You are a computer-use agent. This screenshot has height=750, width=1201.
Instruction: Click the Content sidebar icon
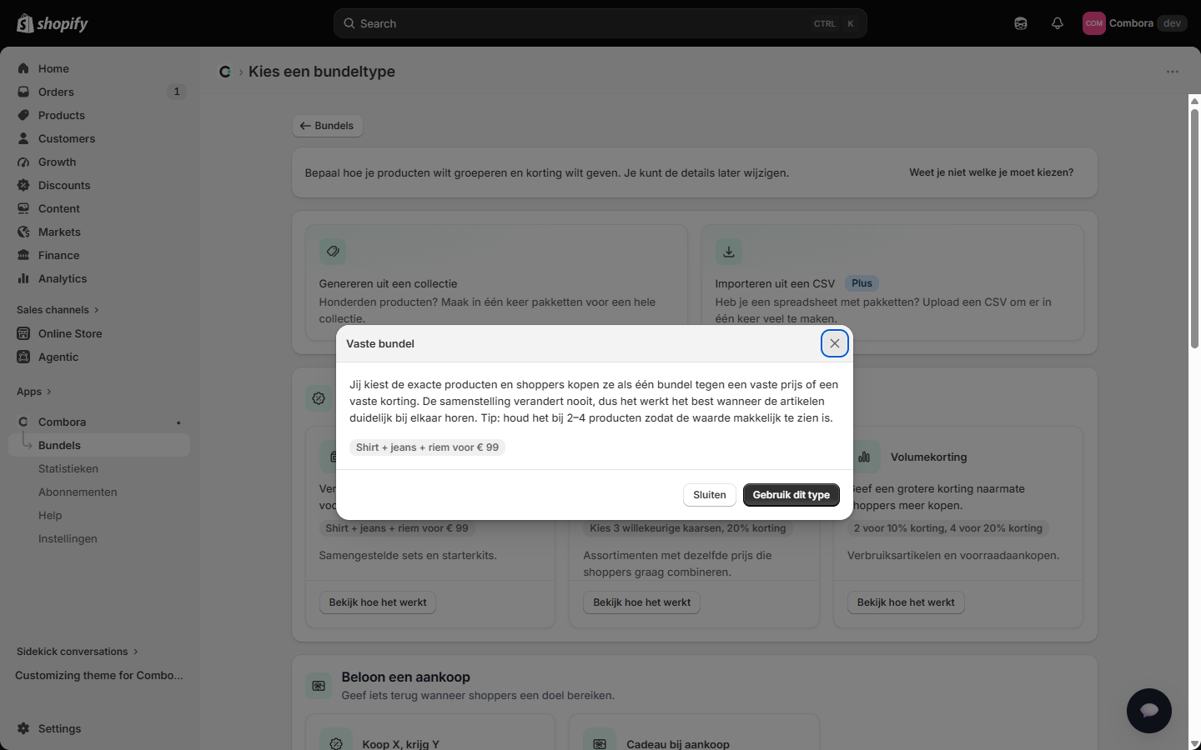23,208
